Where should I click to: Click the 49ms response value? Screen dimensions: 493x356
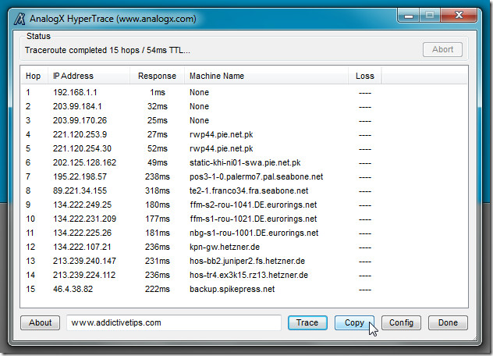[158, 162]
